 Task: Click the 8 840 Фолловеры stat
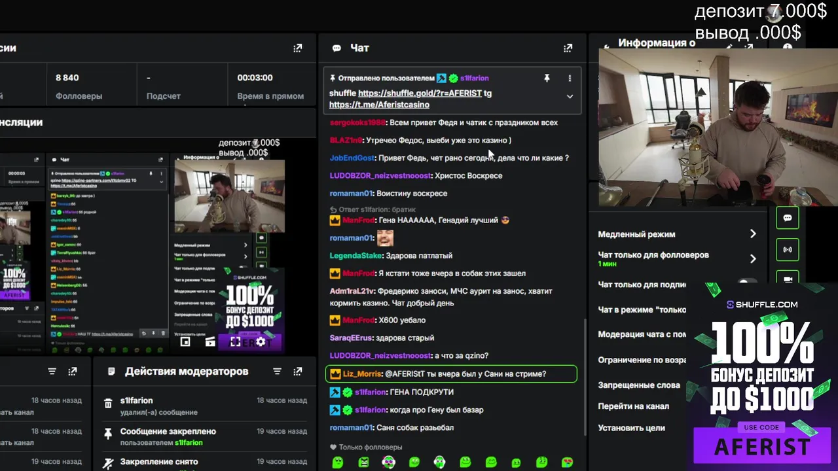79,86
